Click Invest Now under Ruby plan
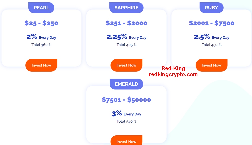The width and height of the screenshot is (252, 145). pos(211,65)
